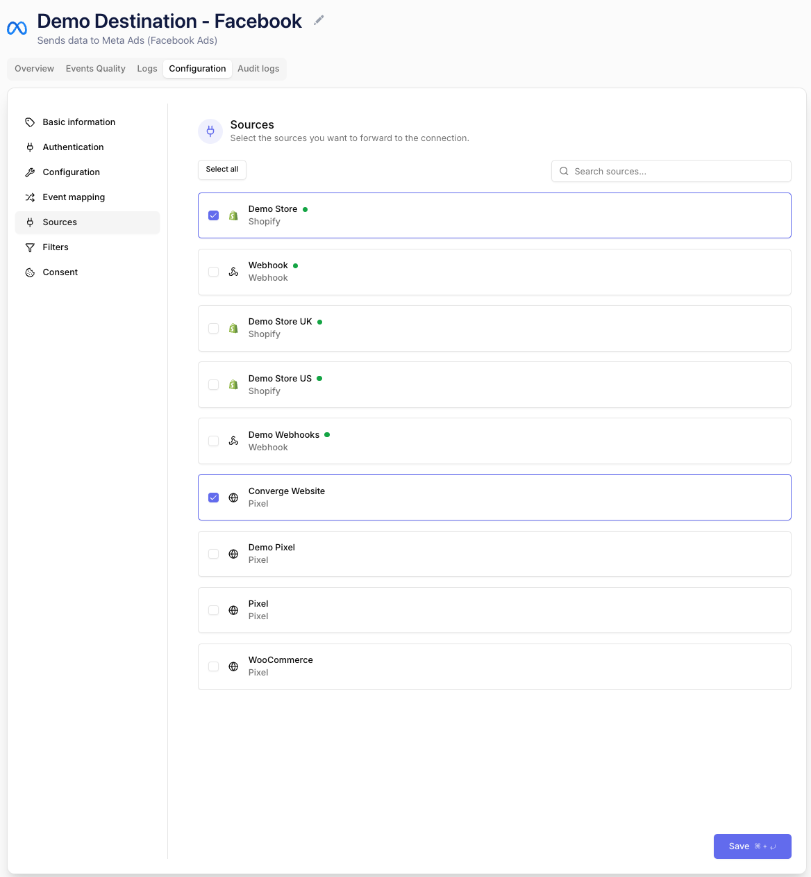The width and height of the screenshot is (811, 877).
Task: Click the Meta logo icon
Action: [x=17, y=28]
